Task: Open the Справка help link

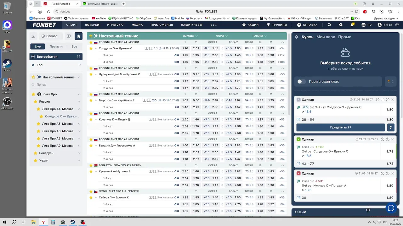Action: tap(307, 25)
